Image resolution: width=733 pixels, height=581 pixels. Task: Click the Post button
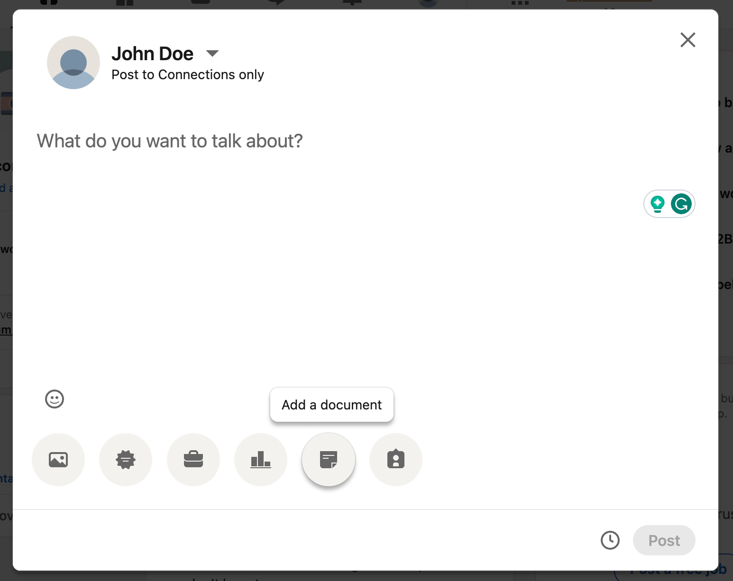[663, 540]
